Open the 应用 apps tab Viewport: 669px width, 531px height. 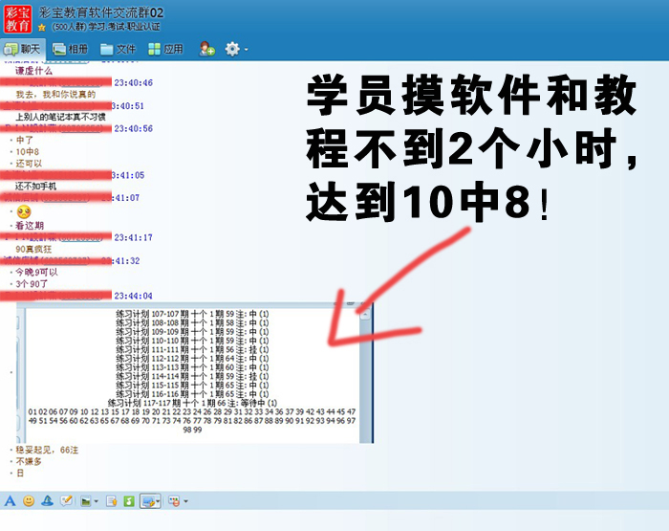click(x=166, y=49)
